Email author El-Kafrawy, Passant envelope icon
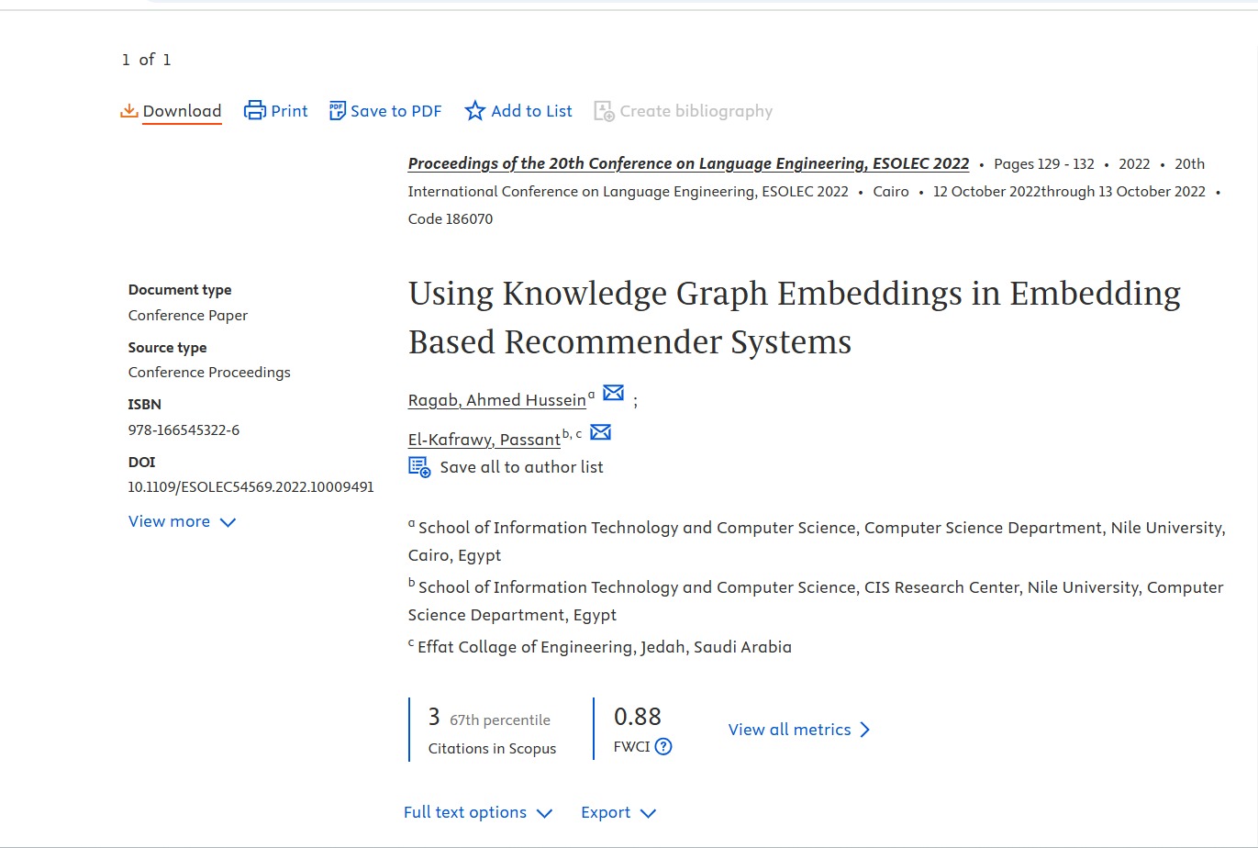The image size is (1258, 848). click(x=600, y=432)
